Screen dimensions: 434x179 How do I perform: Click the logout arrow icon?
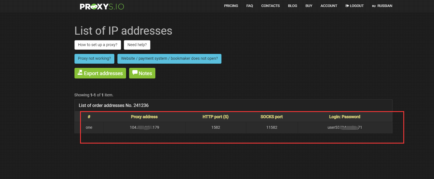[x=347, y=6]
